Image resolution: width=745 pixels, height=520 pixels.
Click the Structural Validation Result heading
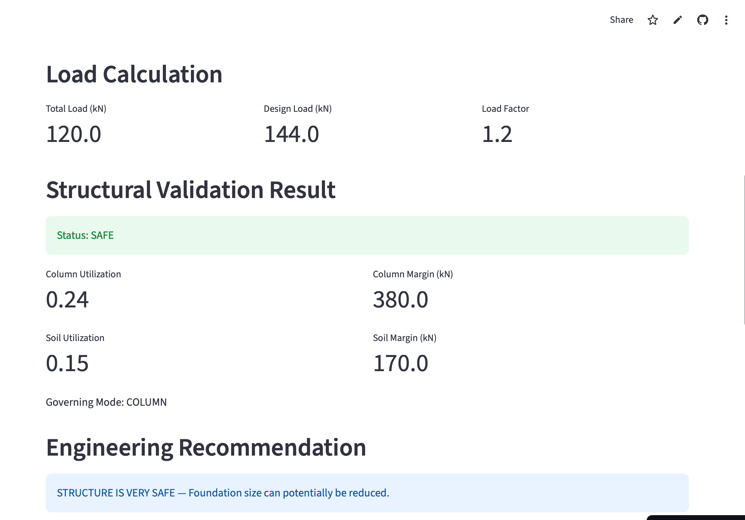[191, 190]
